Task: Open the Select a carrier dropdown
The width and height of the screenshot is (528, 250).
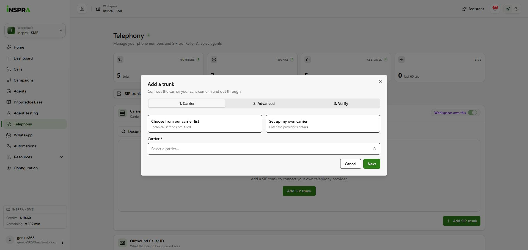Action: pyautogui.click(x=264, y=149)
